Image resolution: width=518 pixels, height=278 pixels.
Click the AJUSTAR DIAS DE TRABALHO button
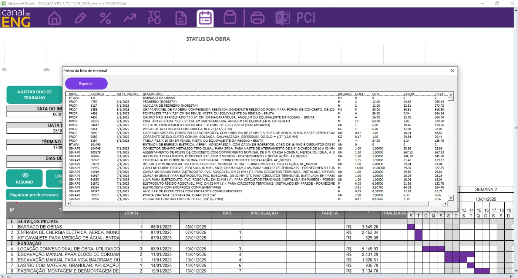(34, 95)
